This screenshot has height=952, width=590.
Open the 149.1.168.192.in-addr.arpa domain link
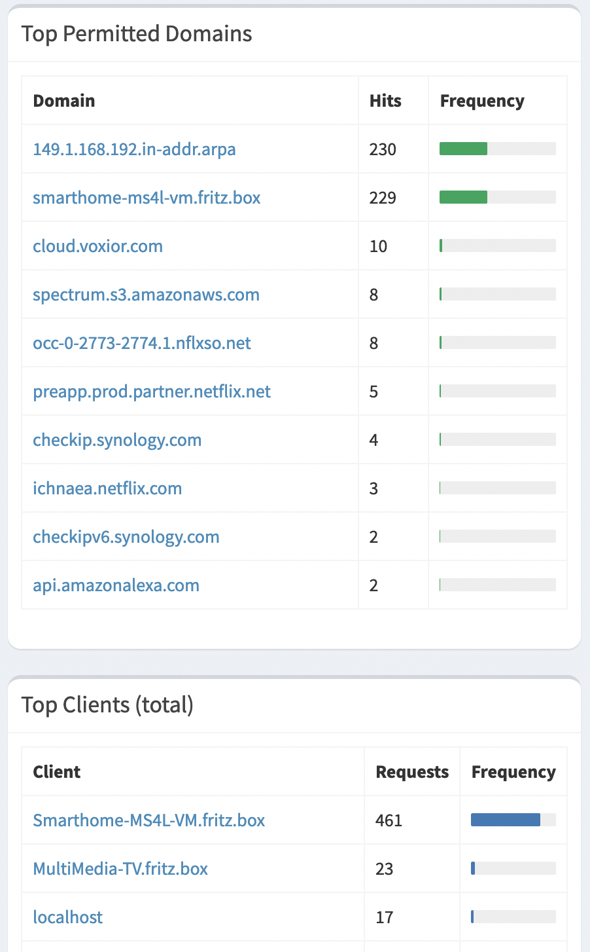(134, 149)
